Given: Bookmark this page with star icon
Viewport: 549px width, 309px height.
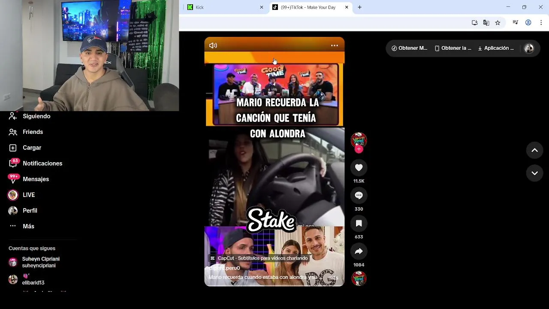Looking at the screenshot, I should click(x=498, y=23).
